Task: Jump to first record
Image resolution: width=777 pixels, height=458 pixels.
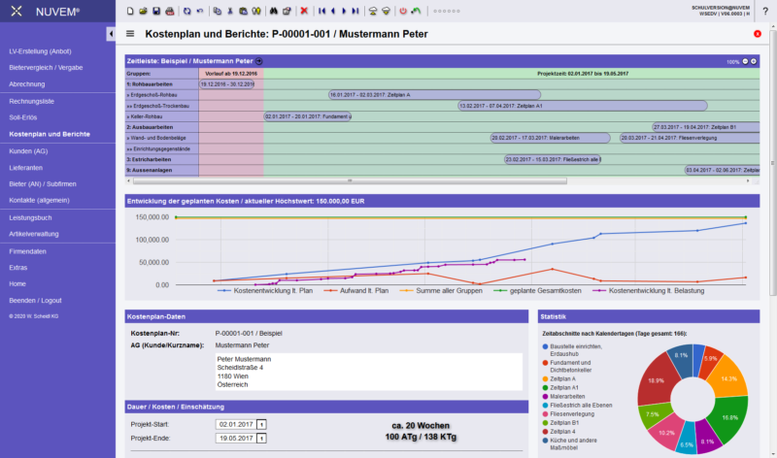Action: (x=322, y=11)
